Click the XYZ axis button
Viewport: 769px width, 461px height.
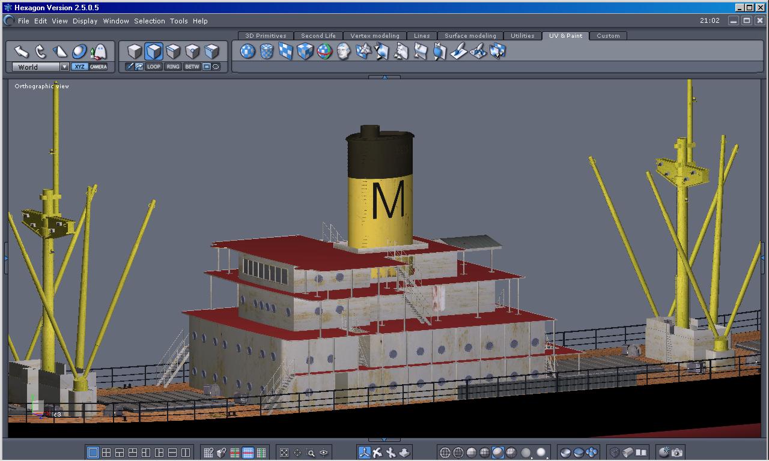point(79,67)
